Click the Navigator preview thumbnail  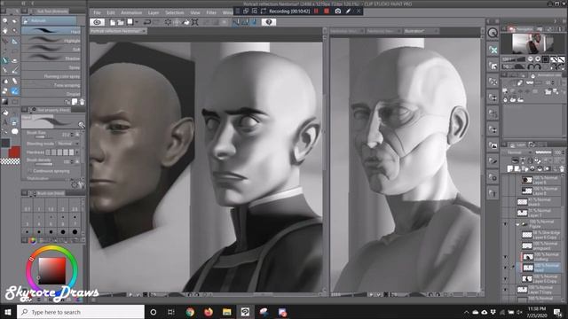click(x=532, y=43)
